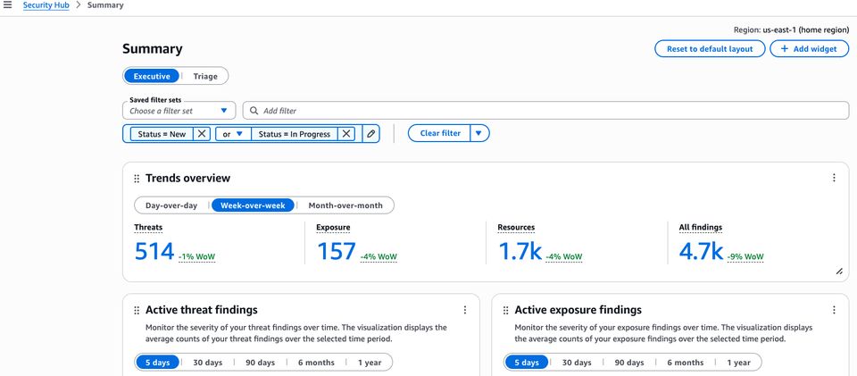Screen dimensions: 857x376
Task: Open Active threat findings options menu
Action: 465,310
